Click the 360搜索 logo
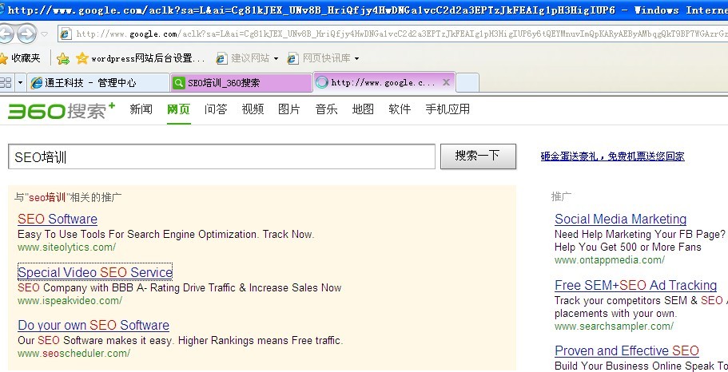 coord(62,111)
